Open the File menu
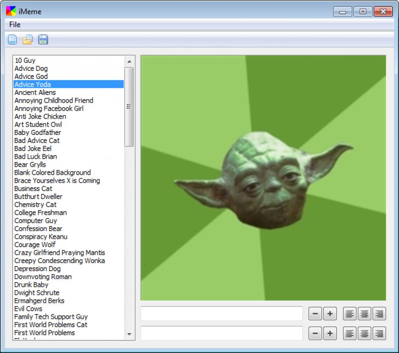This screenshot has height=353, width=399. (15, 25)
